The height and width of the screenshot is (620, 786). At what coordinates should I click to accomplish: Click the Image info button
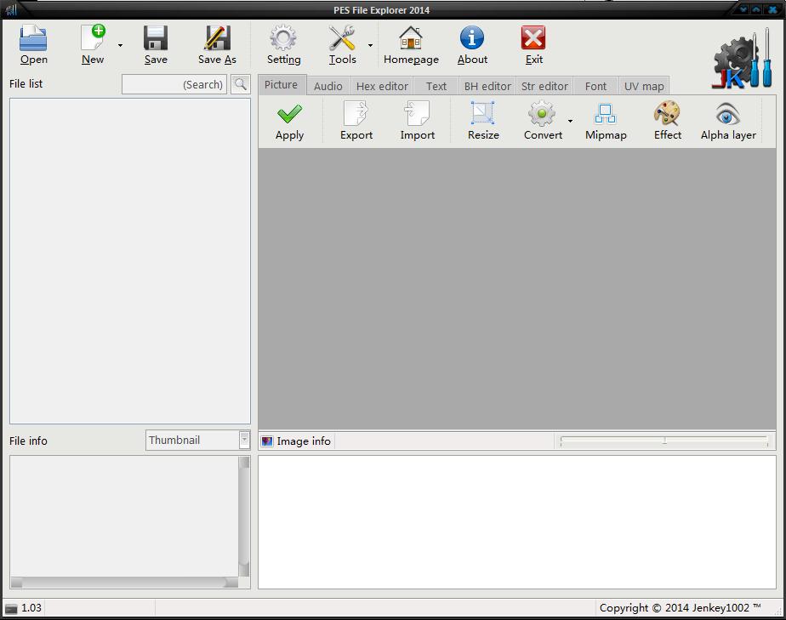(x=297, y=441)
